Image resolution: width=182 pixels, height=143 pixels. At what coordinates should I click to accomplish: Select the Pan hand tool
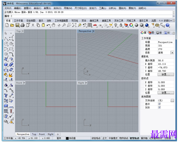tap(54, 25)
